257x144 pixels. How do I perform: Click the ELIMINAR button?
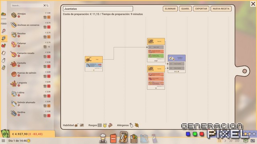pos(170,9)
